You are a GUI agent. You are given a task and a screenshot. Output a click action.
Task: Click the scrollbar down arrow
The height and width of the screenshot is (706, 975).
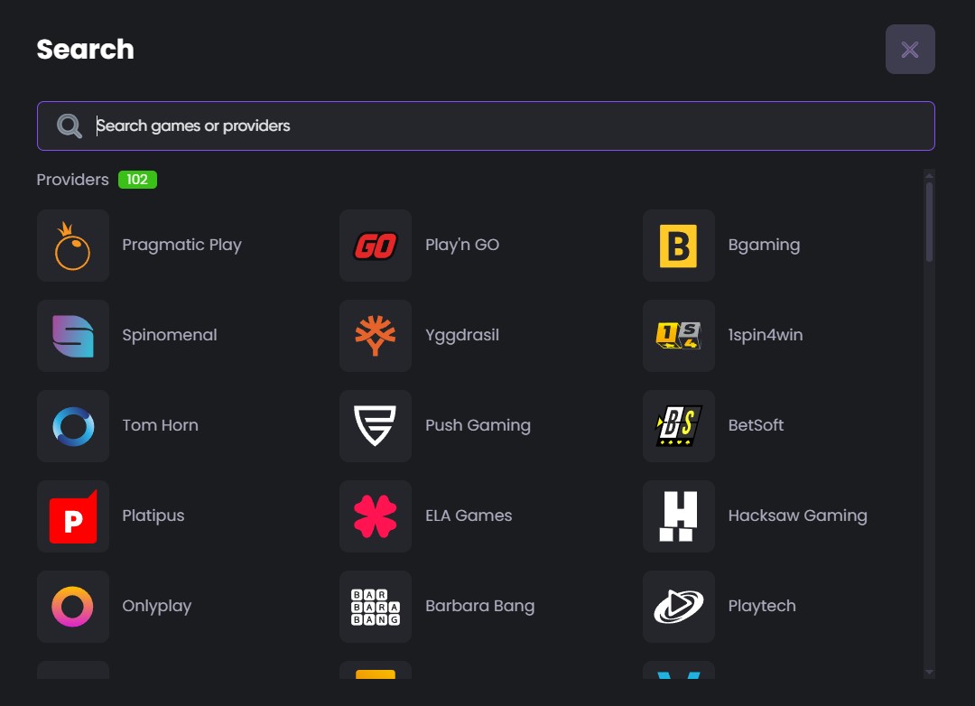pos(929,672)
